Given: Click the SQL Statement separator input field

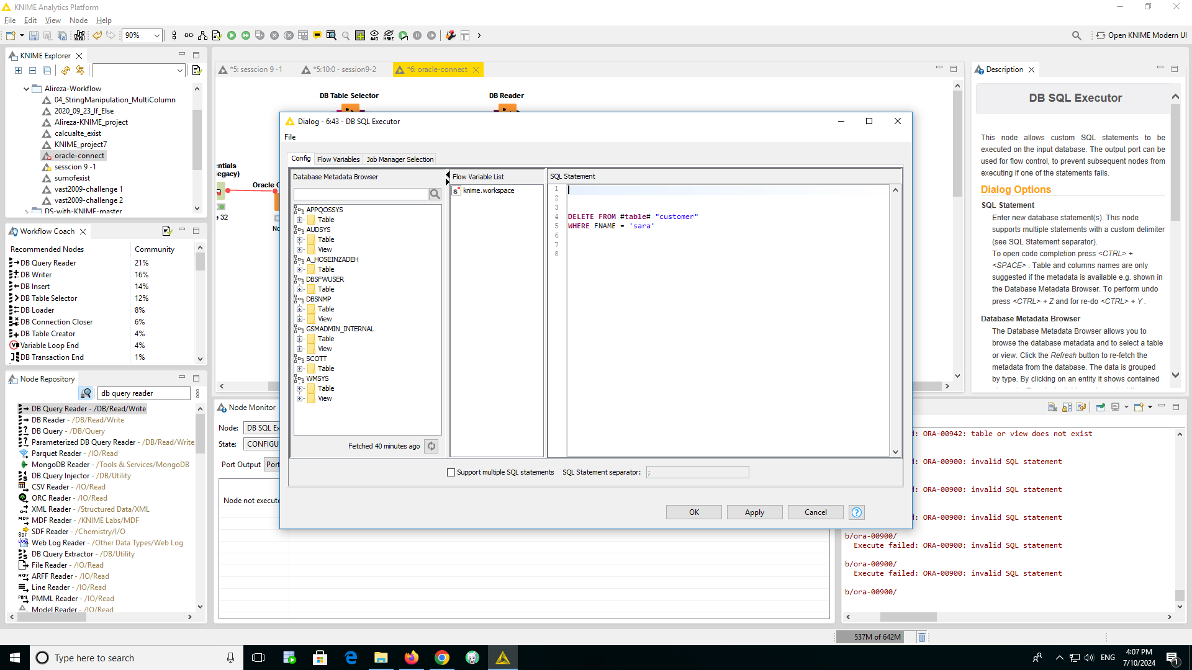Looking at the screenshot, I should tap(697, 472).
